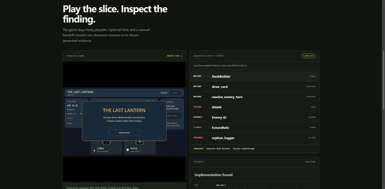Click the End Turn button

[173, 115]
